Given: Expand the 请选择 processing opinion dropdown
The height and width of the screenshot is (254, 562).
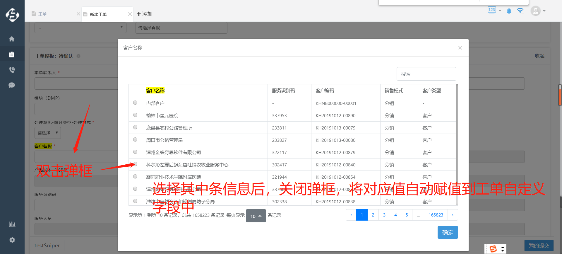Looking at the screenshot, I should 47,133.
